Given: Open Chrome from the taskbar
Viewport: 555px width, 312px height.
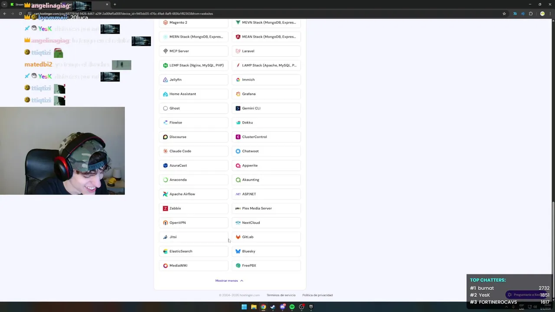Looking at the screenshot, I should pos(263,307).
